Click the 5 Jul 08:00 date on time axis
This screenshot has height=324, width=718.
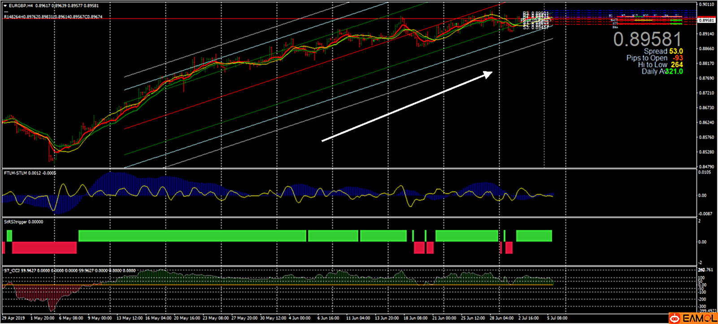coord(557,318)
